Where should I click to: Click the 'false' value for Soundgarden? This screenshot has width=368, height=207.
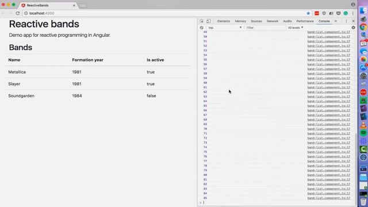coord(151,96)
